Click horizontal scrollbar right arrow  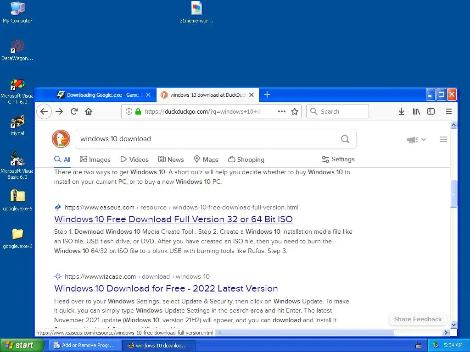(446, 332)
